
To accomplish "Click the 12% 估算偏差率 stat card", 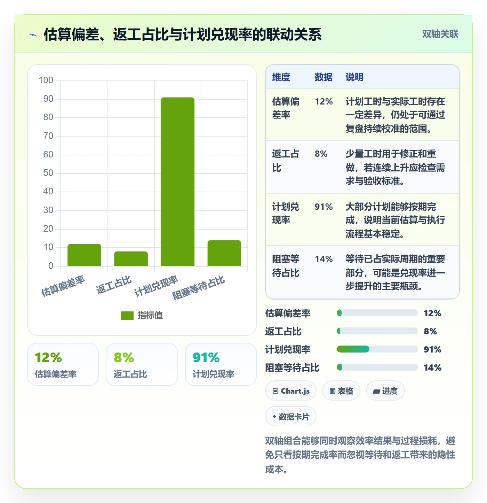I will 63,364.
